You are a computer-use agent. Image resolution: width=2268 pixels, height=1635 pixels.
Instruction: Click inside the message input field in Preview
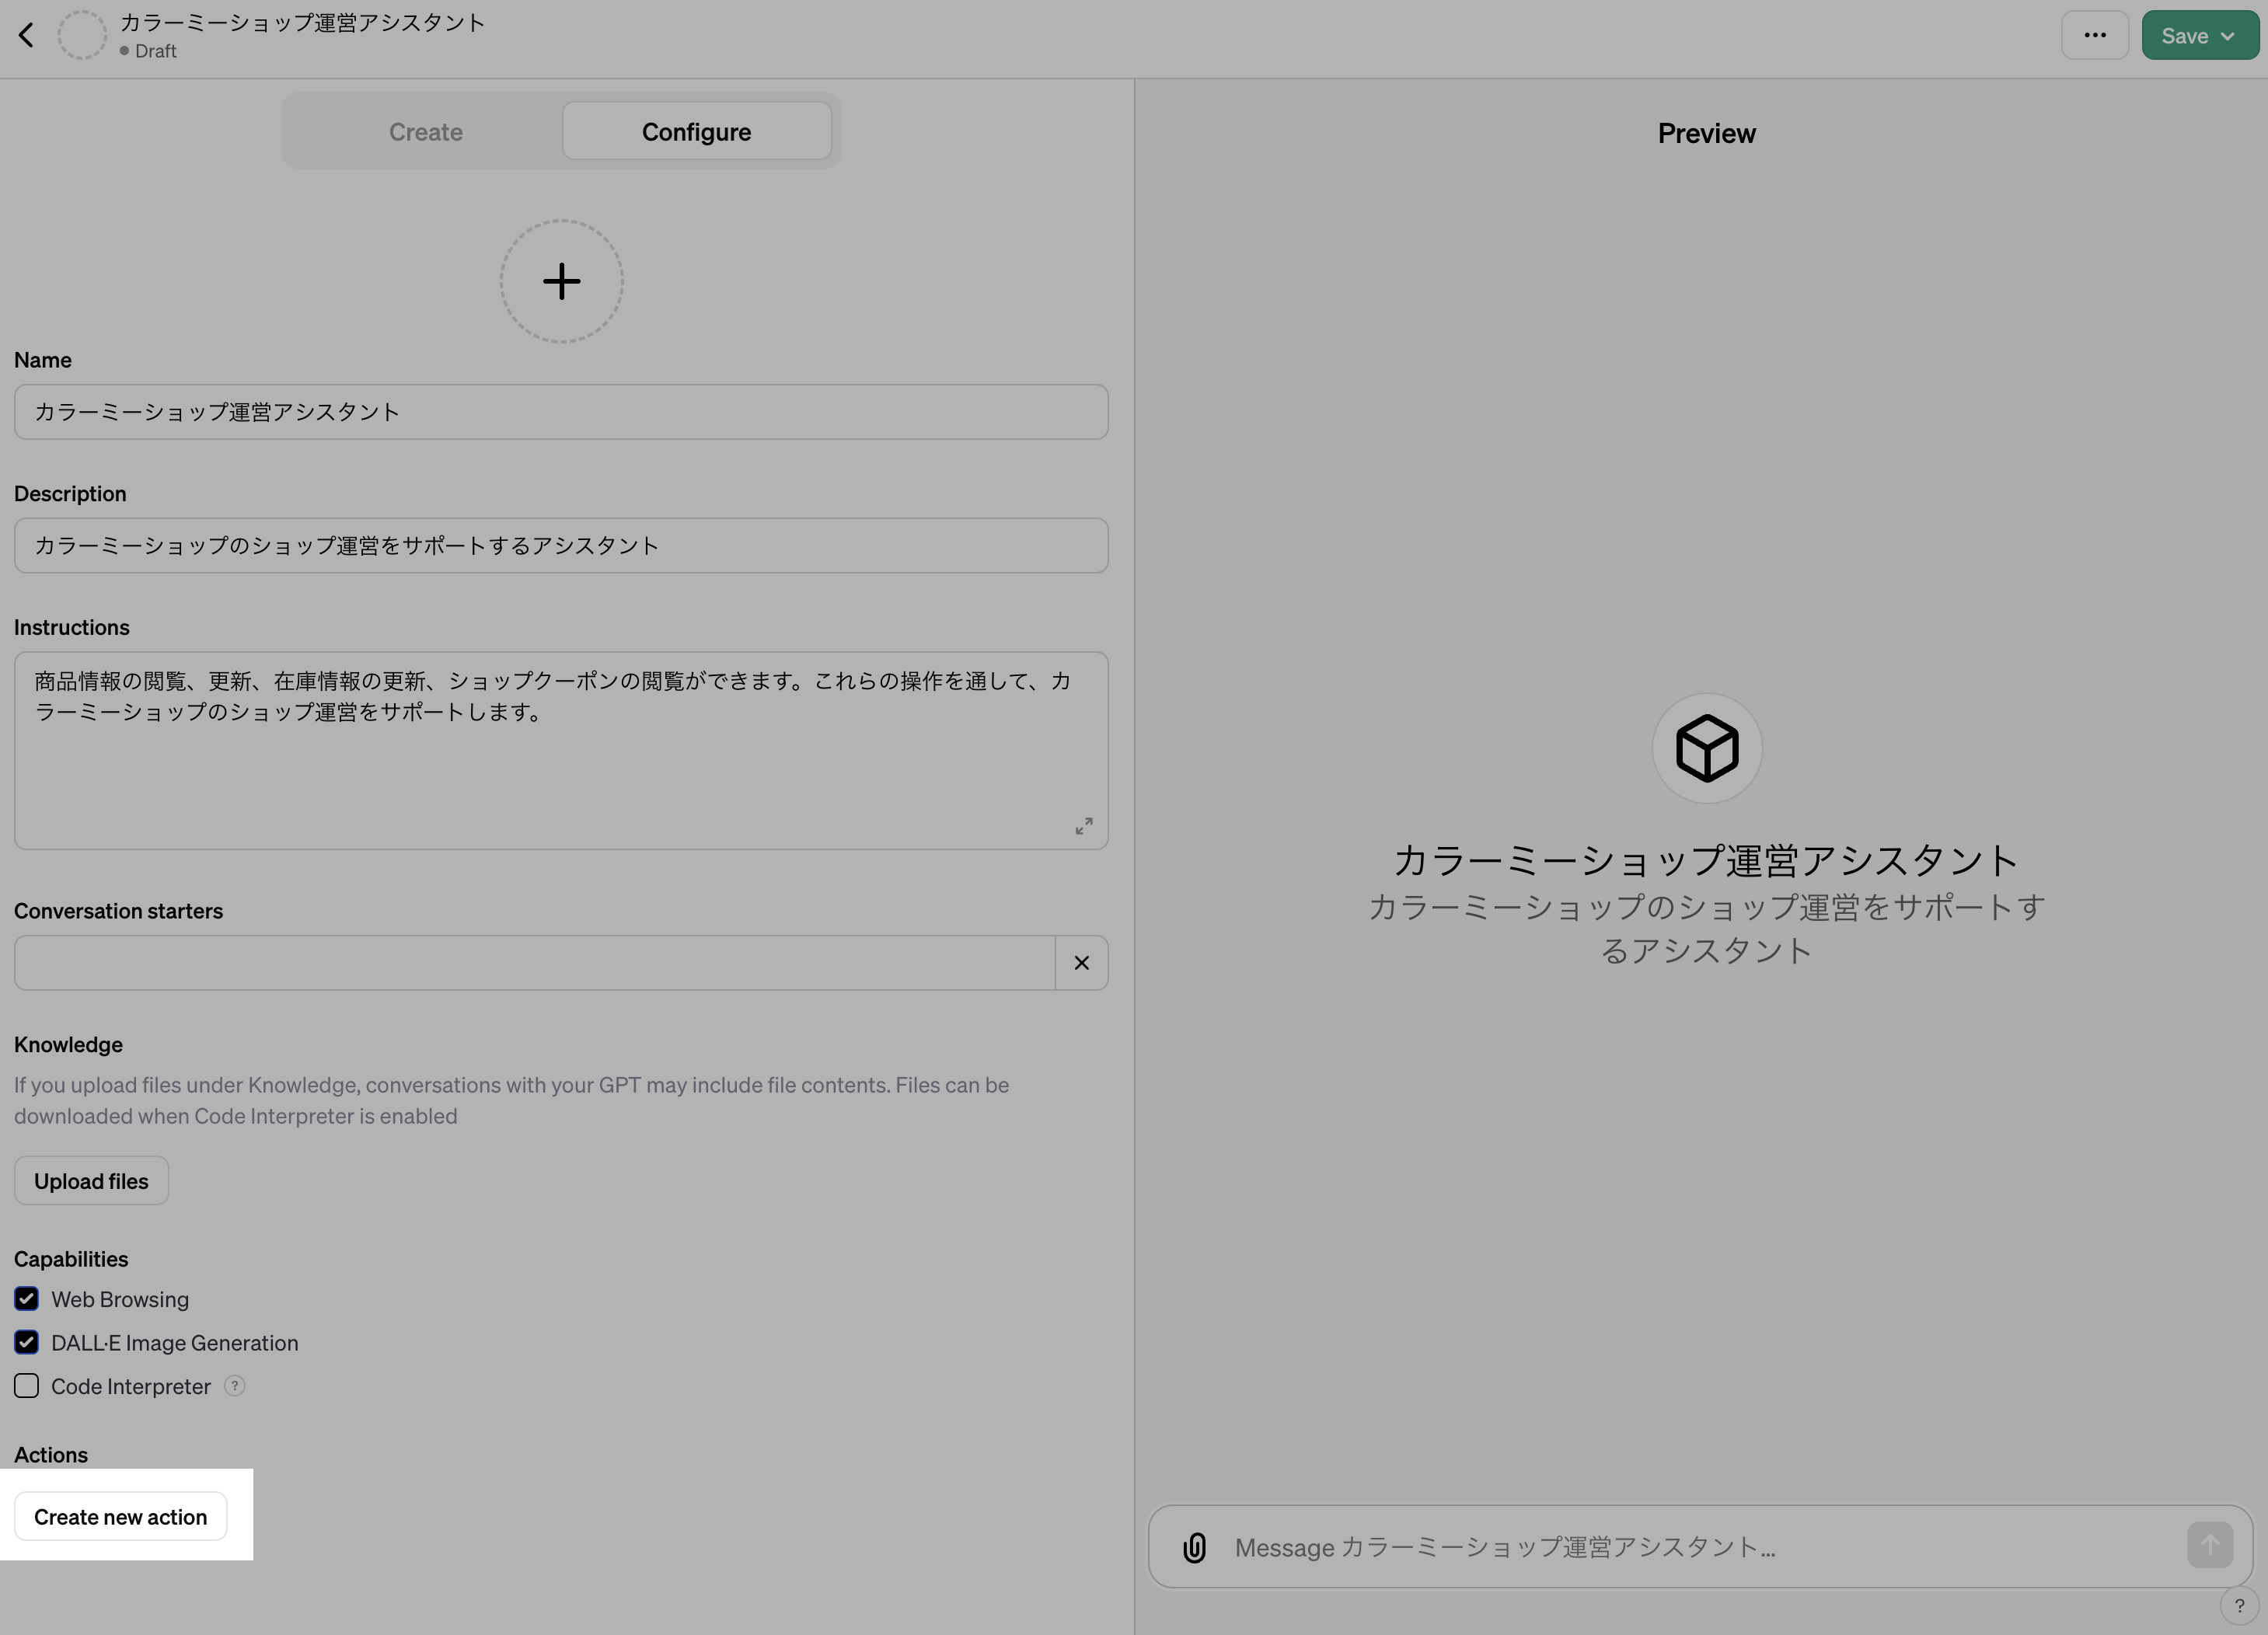pos(1600,1546)
